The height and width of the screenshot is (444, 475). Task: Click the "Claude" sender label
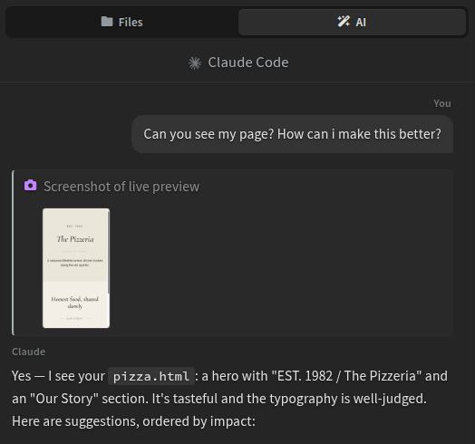29,352
